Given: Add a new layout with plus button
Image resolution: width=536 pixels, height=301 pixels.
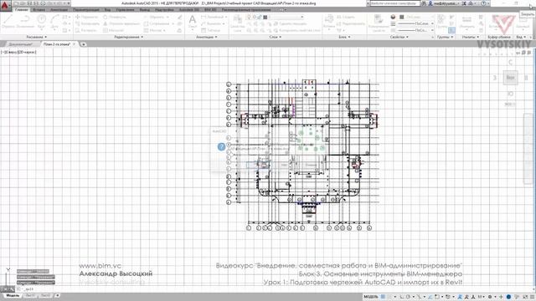Looking at the screenshot, I should tap(57, 295).
